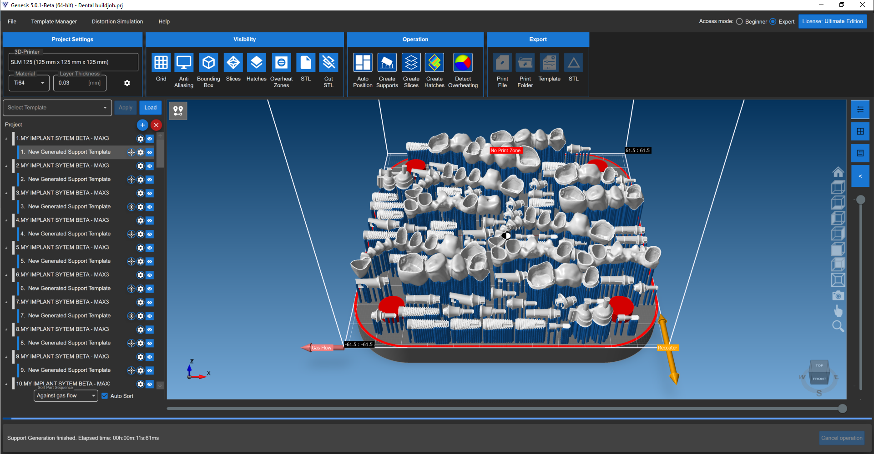Open the Ti64 material dropdown
Viewport: 874px width, 454px height.
click(29, 83)
